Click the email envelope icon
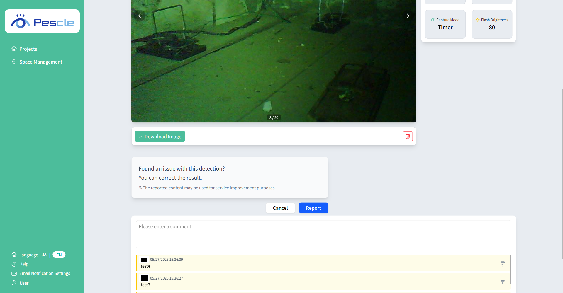 (14, 273)
